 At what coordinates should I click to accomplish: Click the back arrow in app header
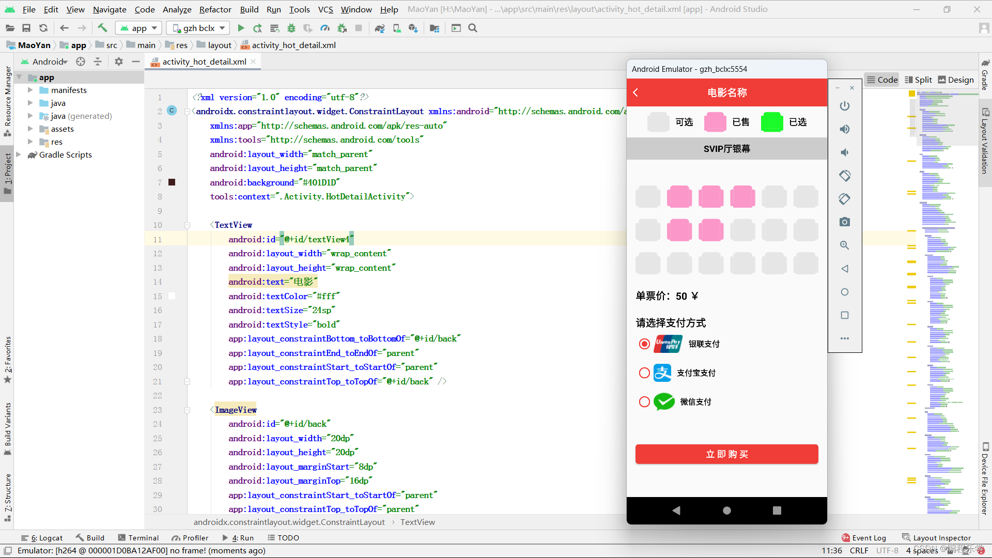[x=636, y=92]
